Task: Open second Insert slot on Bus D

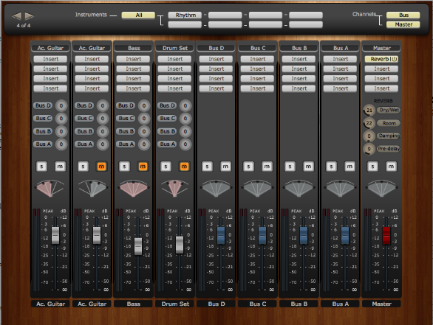Action: tap(216, 69)
